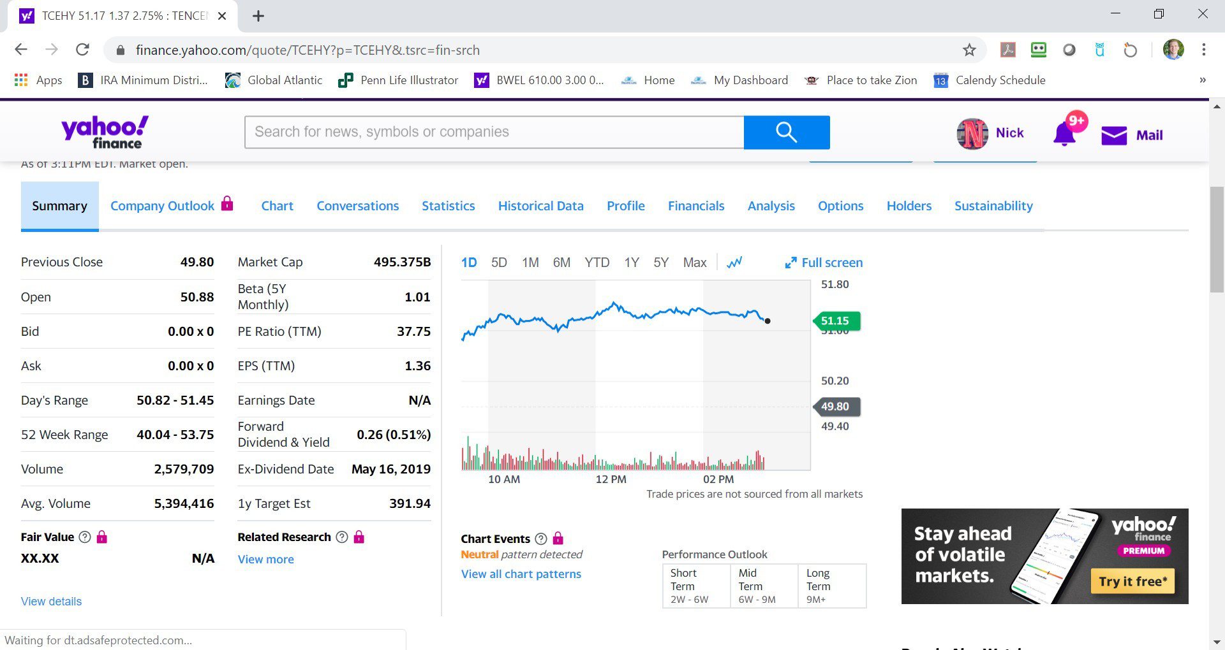
Task: Switch to the Statistics tab
Action: click(x=448, y=206)
